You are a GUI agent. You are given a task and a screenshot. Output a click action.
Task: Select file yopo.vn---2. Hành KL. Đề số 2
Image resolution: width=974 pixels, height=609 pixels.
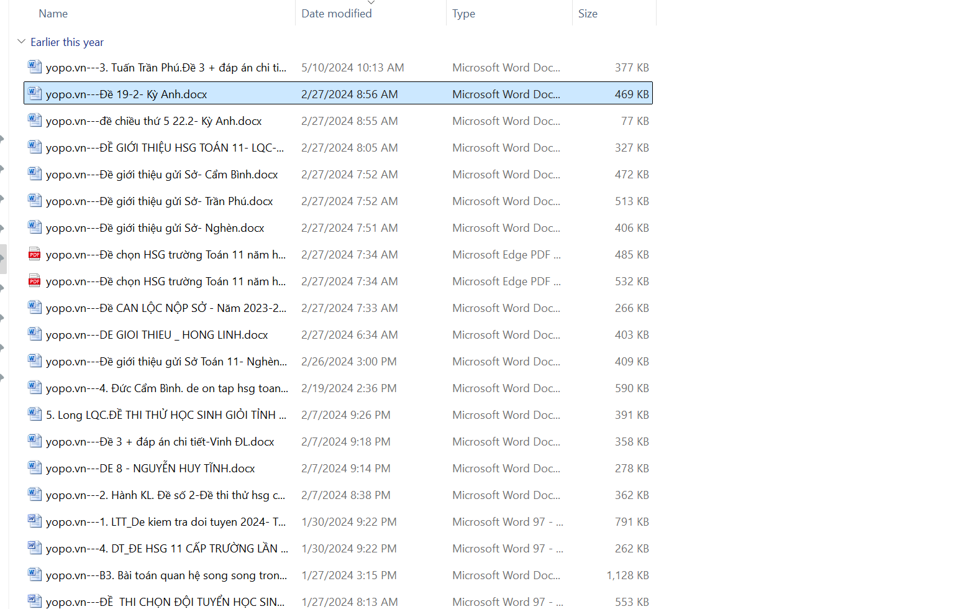point(165,495)
